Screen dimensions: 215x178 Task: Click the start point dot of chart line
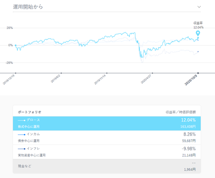pyautogui.click(x=16, y=46)
